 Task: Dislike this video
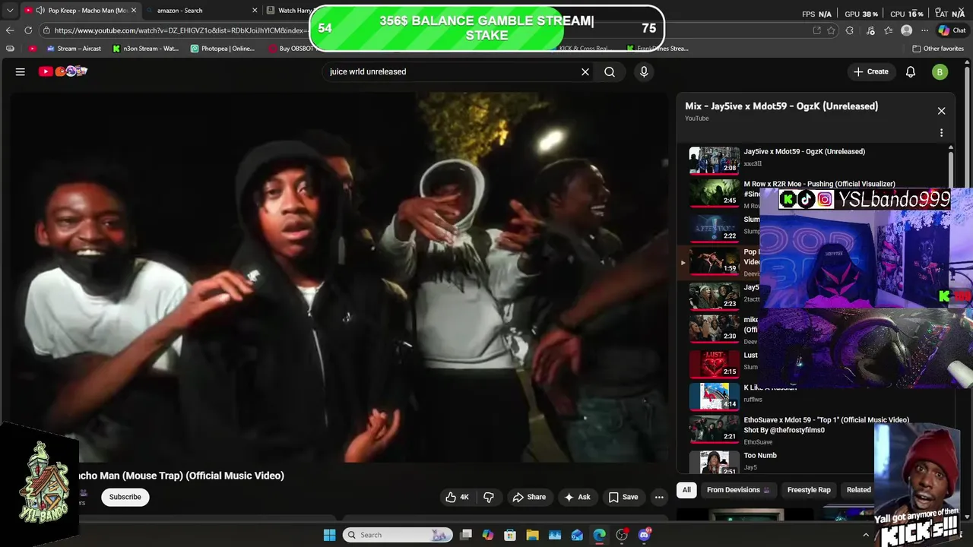coord(489,497)
